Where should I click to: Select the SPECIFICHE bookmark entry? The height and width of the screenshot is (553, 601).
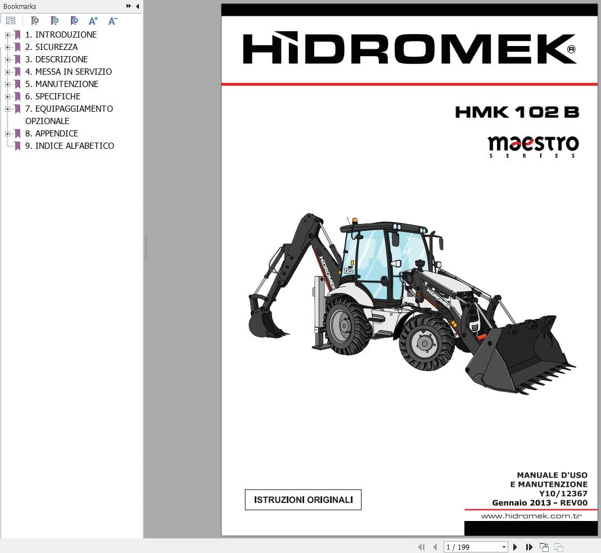[x=58, y=97]
